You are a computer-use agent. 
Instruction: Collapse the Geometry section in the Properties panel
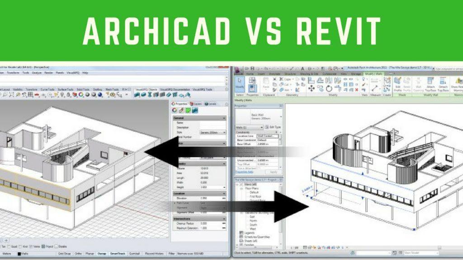tap(223, 164)
